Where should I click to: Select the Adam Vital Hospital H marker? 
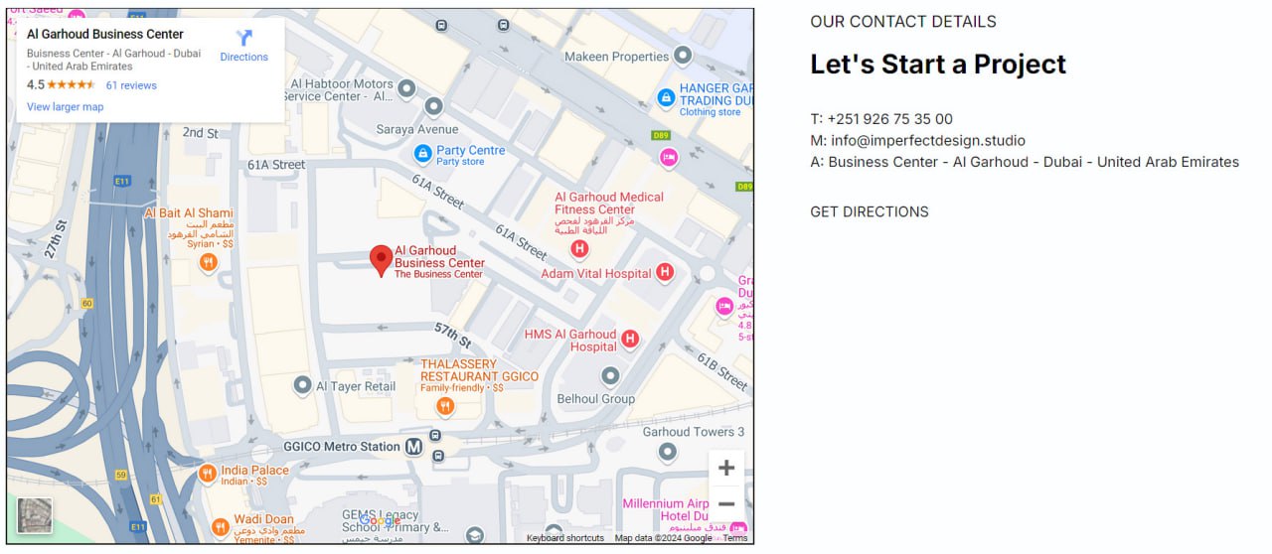coord(665,272)
